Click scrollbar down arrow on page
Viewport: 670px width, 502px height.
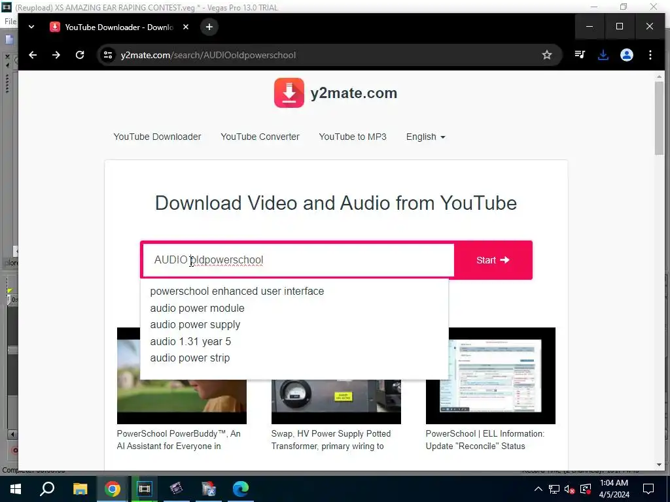click(659, 465)
